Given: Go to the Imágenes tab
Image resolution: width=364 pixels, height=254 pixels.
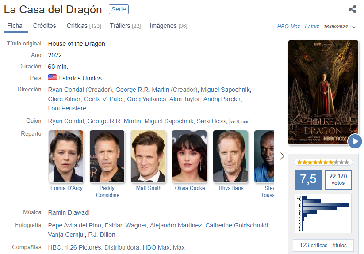Looking at the screenshot, I should (168, 26).
